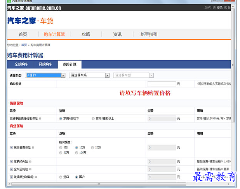Choose 5万 compensation limit
Image resolution: width=240 pixels, height=189 pixels.
(61, 147)
